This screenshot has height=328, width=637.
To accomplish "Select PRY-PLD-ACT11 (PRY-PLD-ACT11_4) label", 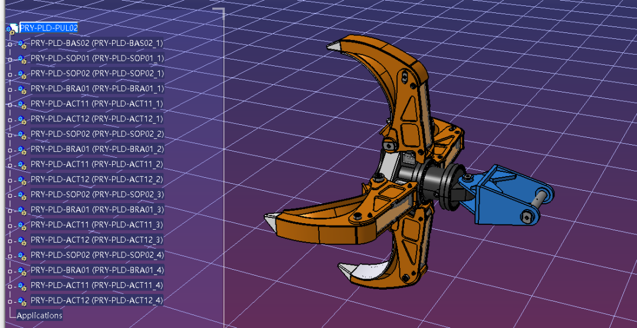I will [97, 285].
